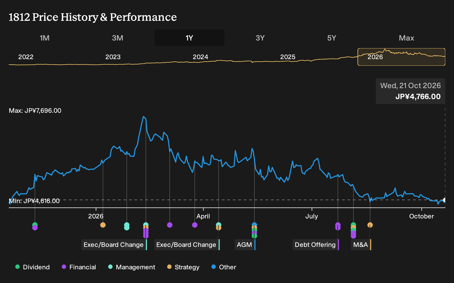Click the highlighted 2026 range selector in overview
Viewport: 454px width, 283px height.
coord(401,57)
